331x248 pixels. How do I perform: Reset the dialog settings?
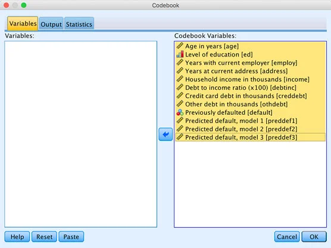44,237
